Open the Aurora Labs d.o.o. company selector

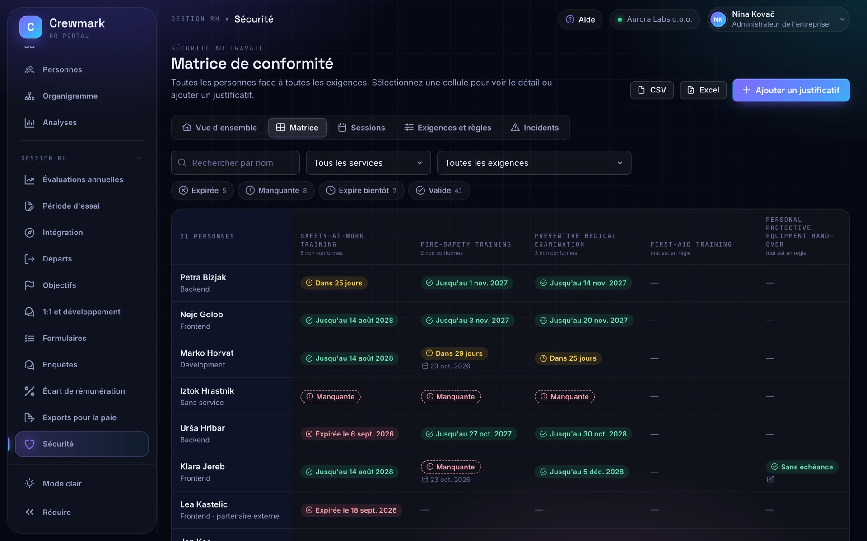[654, 19]
